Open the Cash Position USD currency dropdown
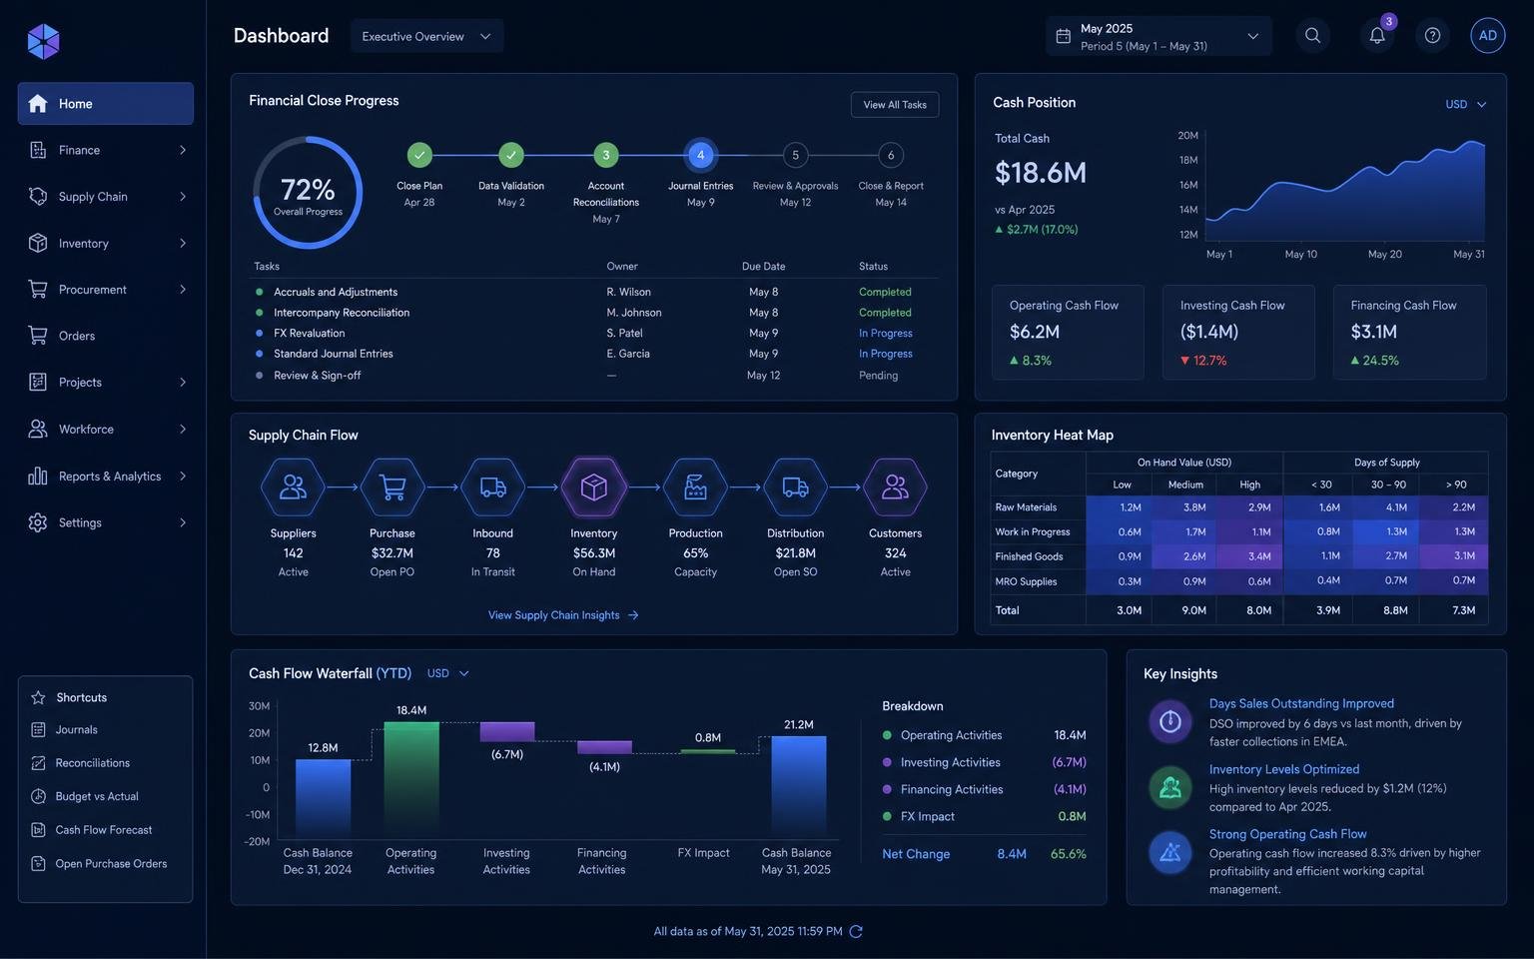Screen dimensions: 1534x959 point(1466,104)
